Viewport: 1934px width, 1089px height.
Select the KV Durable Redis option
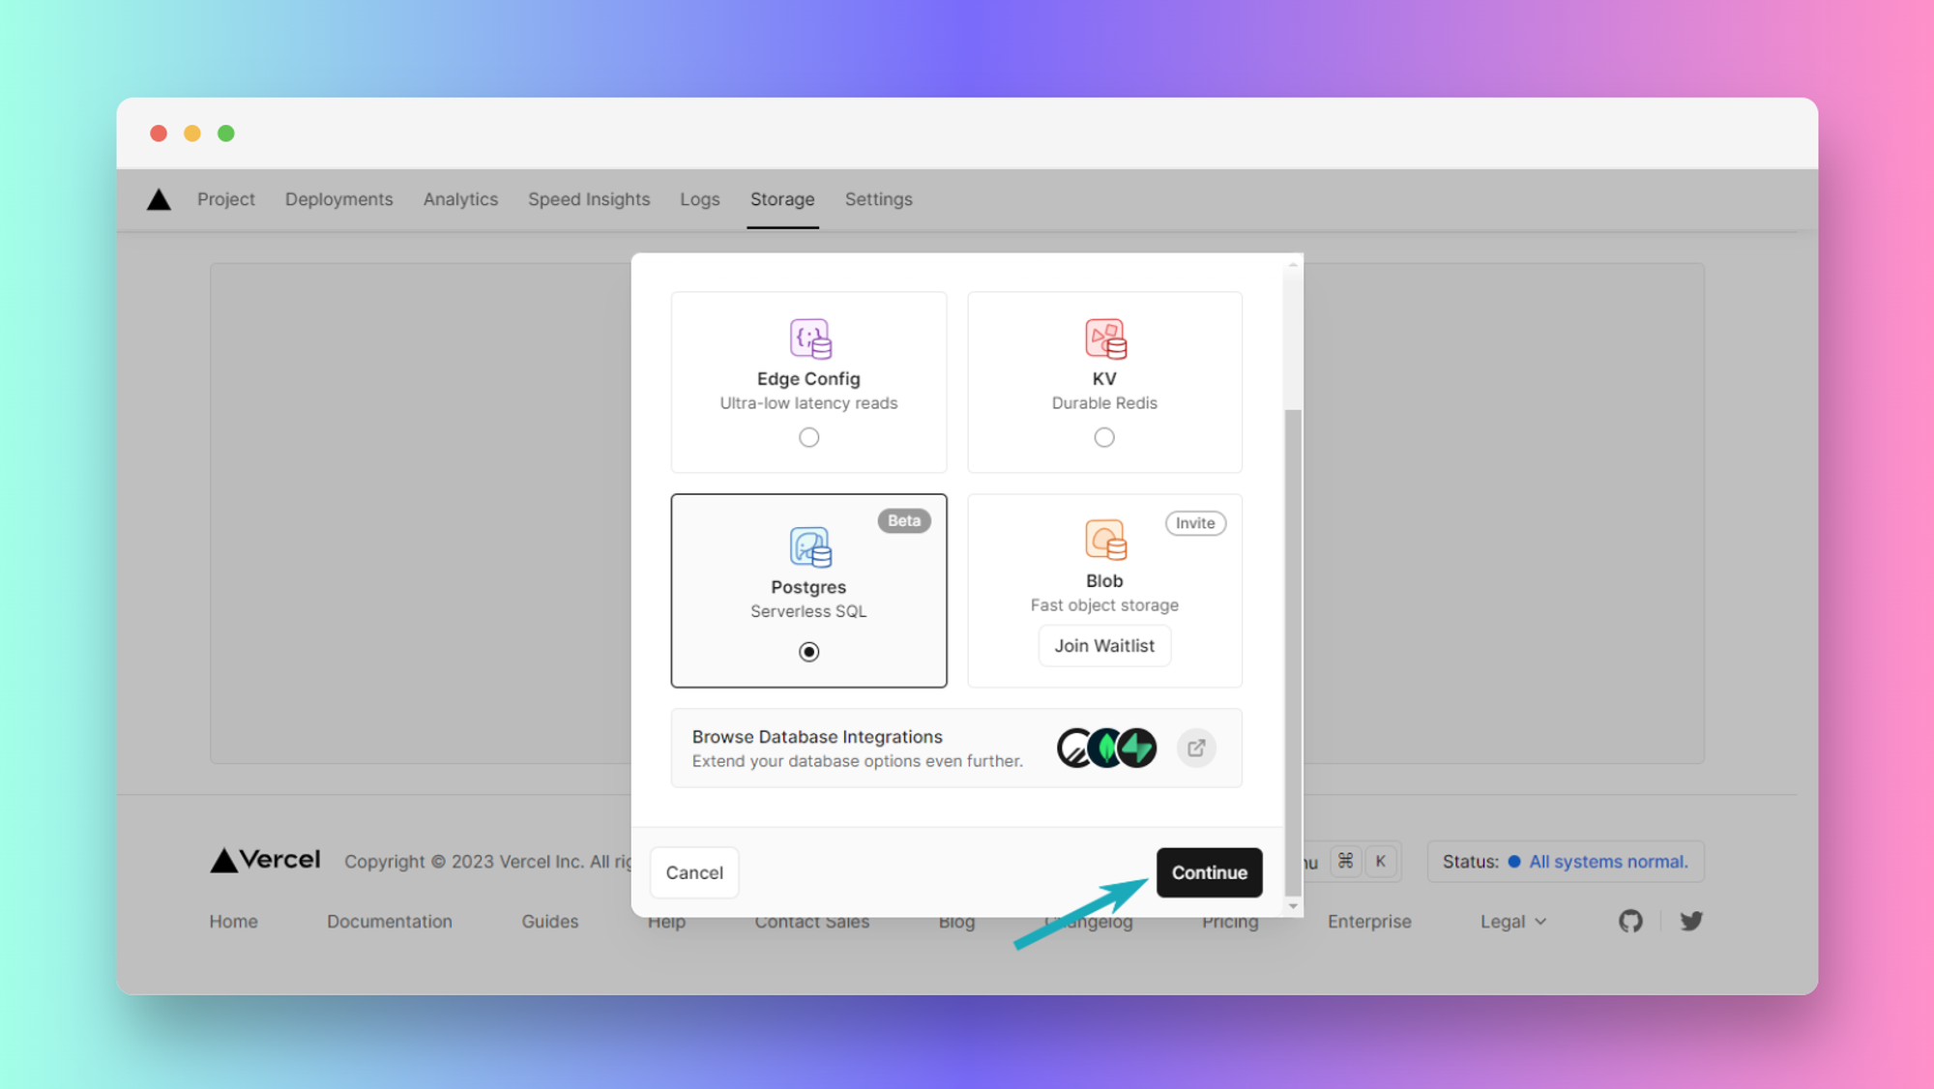click(x=1105, y=437)
